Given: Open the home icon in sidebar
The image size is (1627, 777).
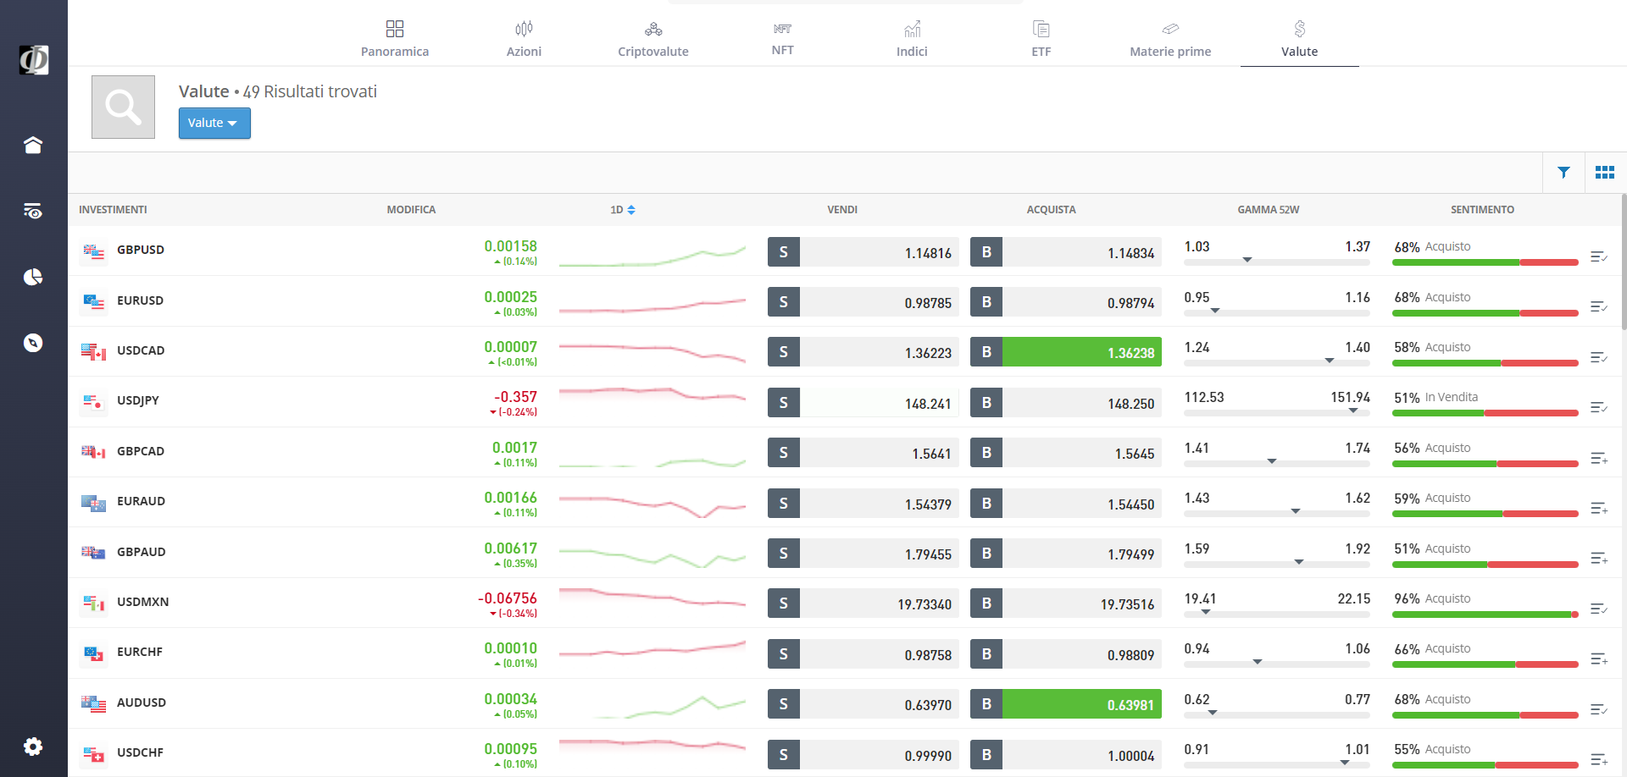Looking at the screenshot, I should pyautogui.click(x=33, y=145).
